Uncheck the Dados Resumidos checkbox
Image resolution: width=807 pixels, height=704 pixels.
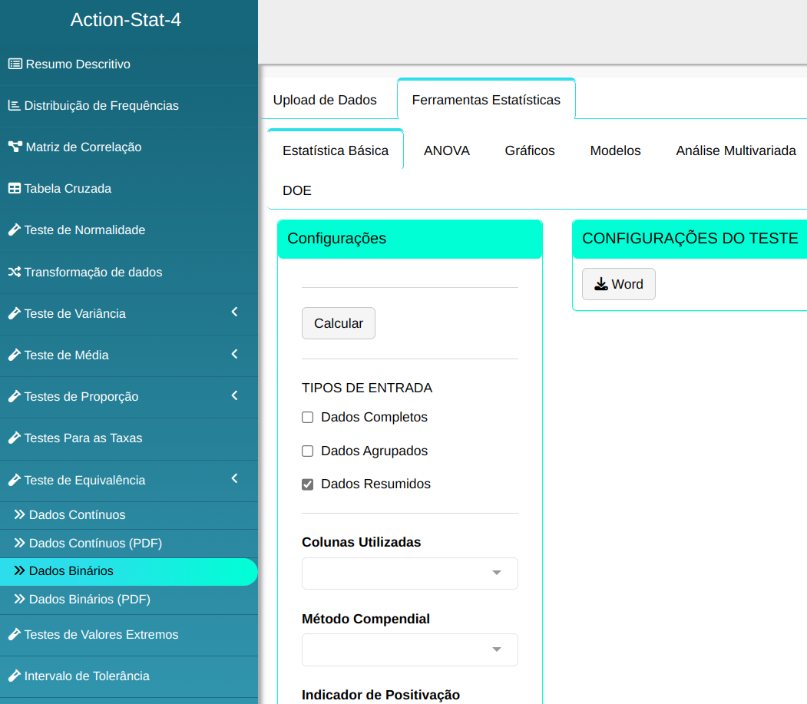coord(308,484)
